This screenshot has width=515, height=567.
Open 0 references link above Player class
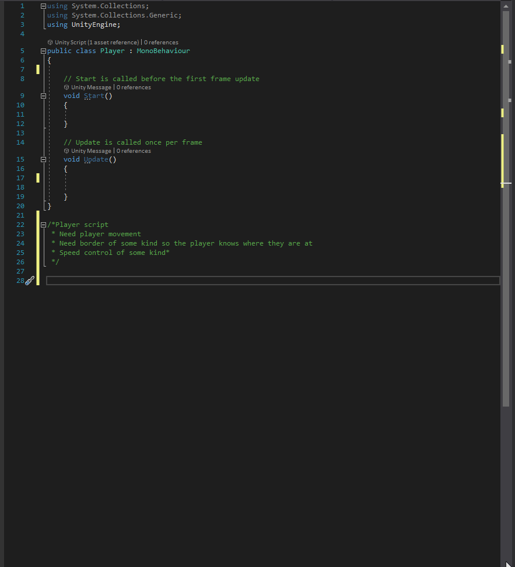[161, 43]
